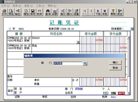Open account lookup magnifier beside 550203
Image resolution: width=138 pixels, height=102 pixels.
point(78,42)
